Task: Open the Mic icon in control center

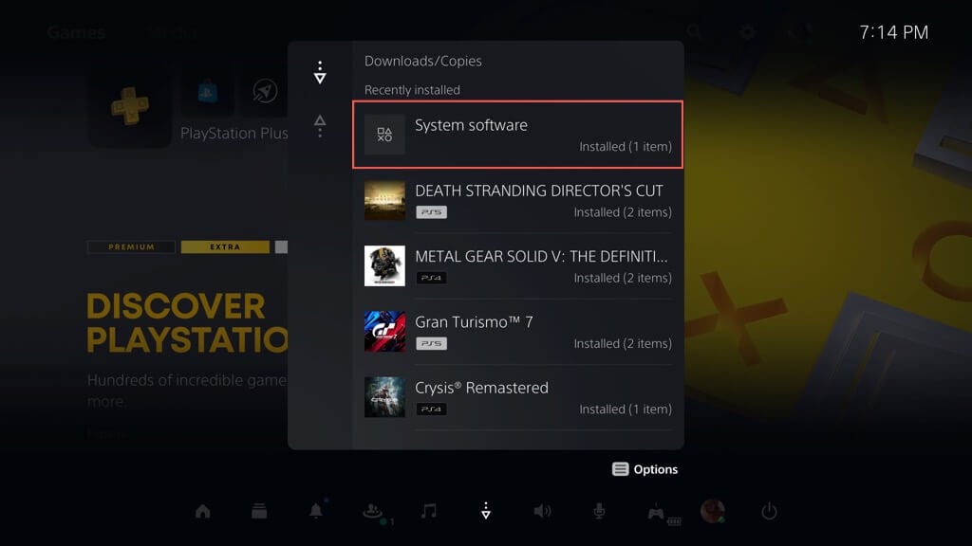Action: [599, 511]
